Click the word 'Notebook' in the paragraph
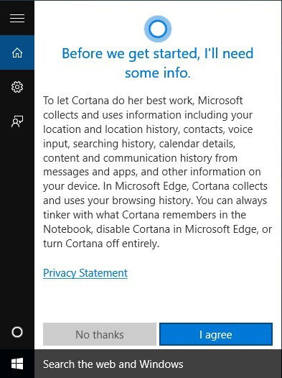This screenshot has height=378, width=282. 67,229
